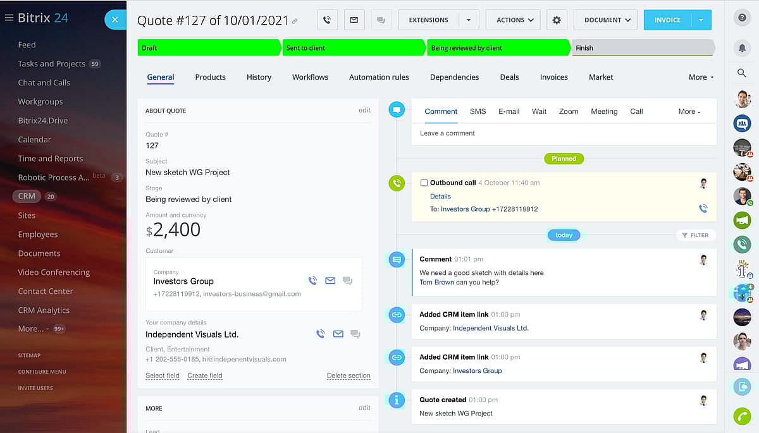Edit the About Quote section

tap(364, 110)
